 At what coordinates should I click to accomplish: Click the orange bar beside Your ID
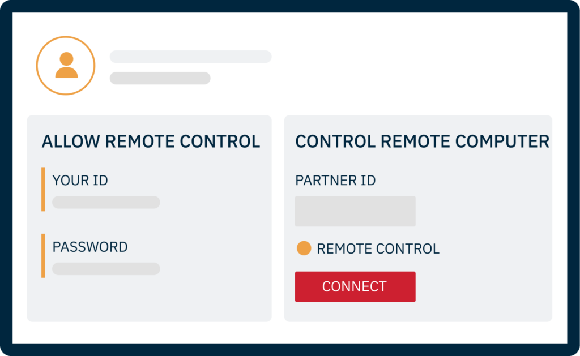pyautogui.click(x=43, y=189)
